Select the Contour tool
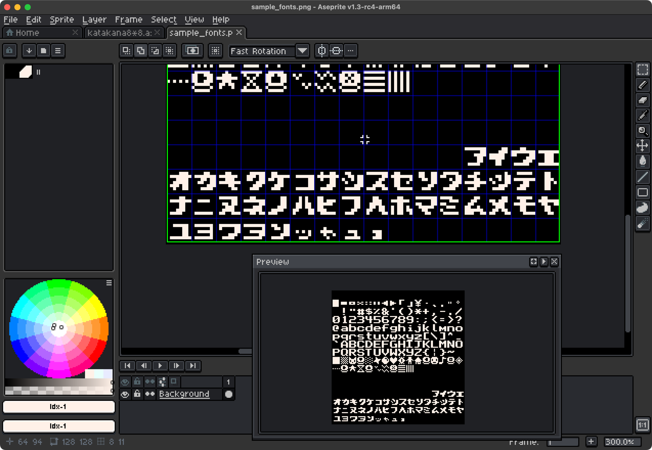This screenshot has width=652, height=450. pyautogui.click(x=642, y=208)
